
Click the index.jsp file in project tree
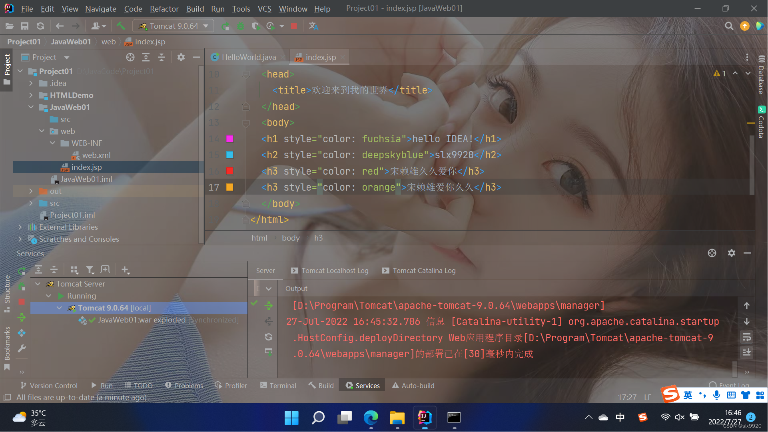click(86, 167)
